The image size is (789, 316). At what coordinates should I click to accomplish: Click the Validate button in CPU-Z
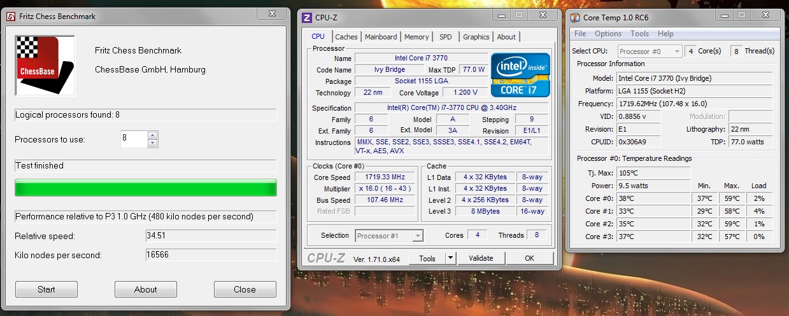pyautogui.click(x=481, y=258)
